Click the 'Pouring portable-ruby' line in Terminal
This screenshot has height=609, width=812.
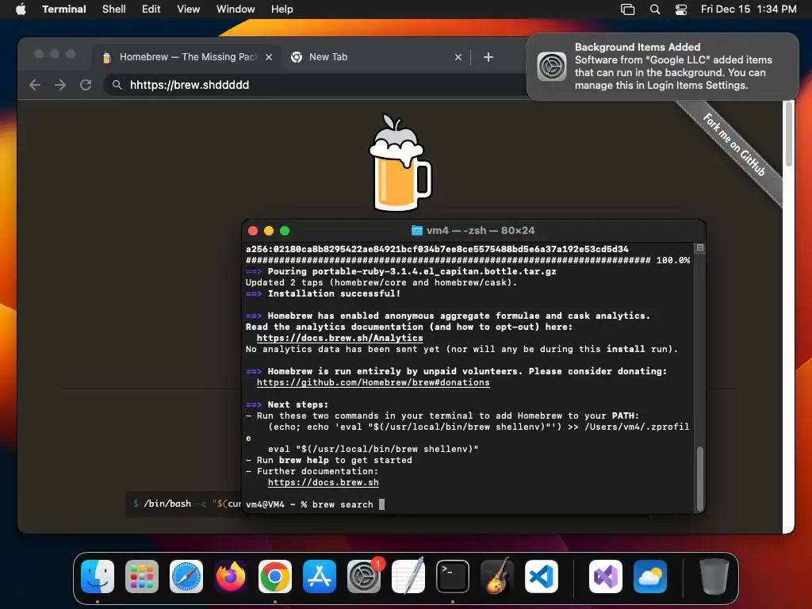pyautogui.click(x=400, y=271)
